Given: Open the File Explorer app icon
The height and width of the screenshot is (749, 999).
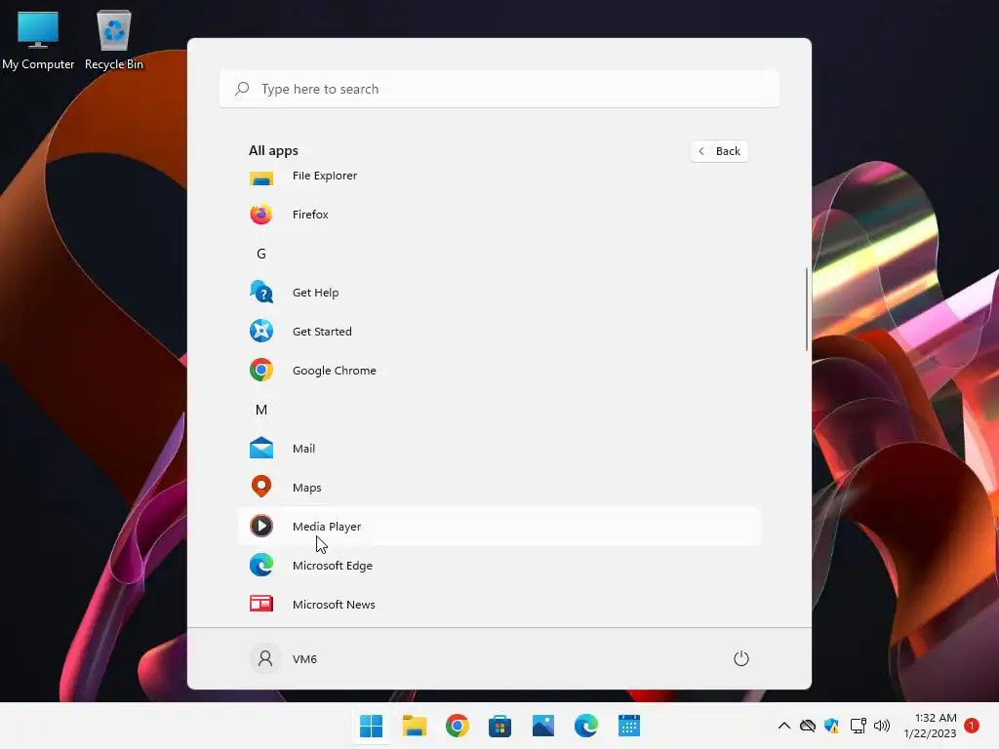Looking at the screenshot, I should tap(261, 178).
